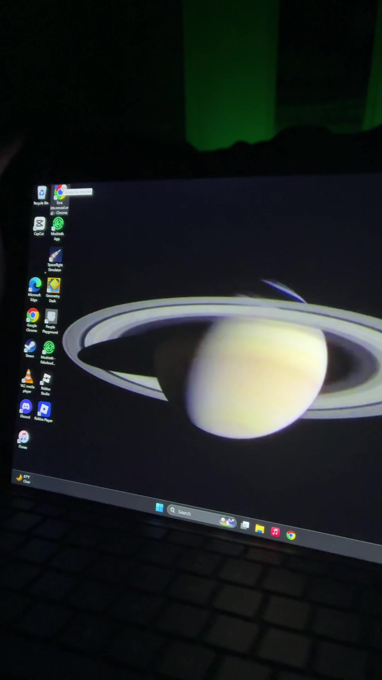Open the Windows Start menu
Screen dimensions: 382x680
tap(159, 508)
